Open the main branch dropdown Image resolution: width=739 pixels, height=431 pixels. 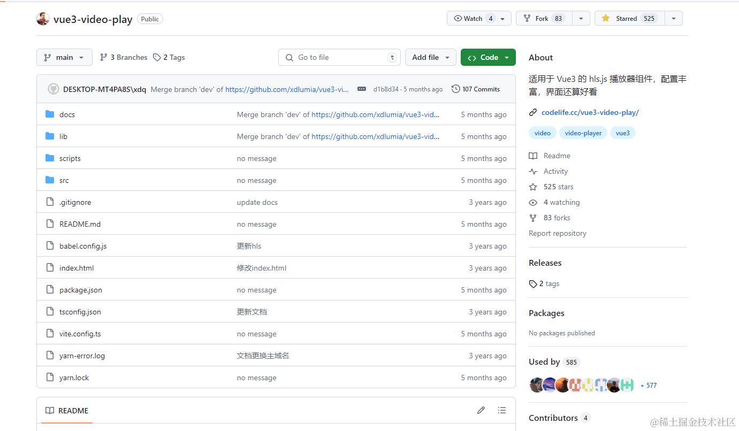tap(64, 57)
